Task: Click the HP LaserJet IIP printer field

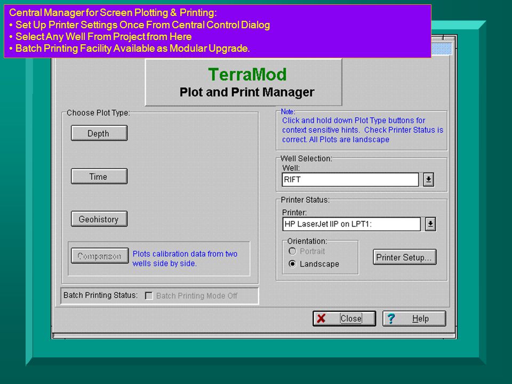Action: [351, 225]
